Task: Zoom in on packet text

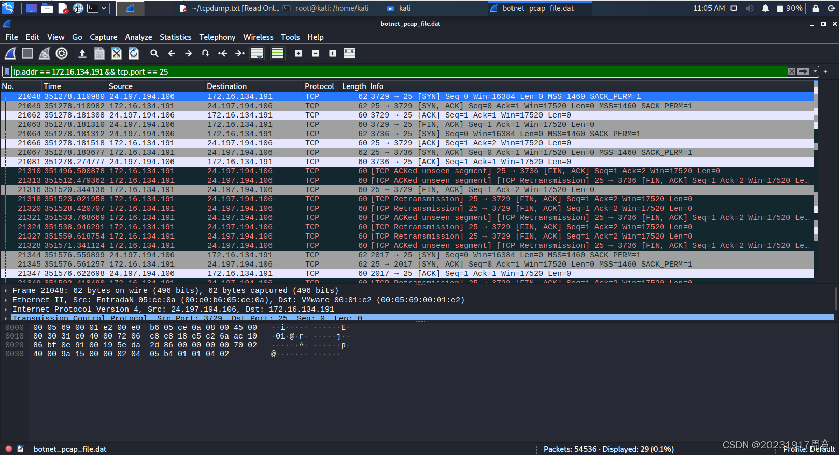Action: coord(298,53)
